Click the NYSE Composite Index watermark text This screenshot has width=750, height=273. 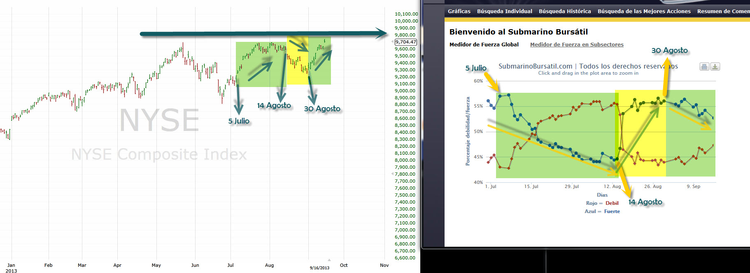(x=159, y=155)
